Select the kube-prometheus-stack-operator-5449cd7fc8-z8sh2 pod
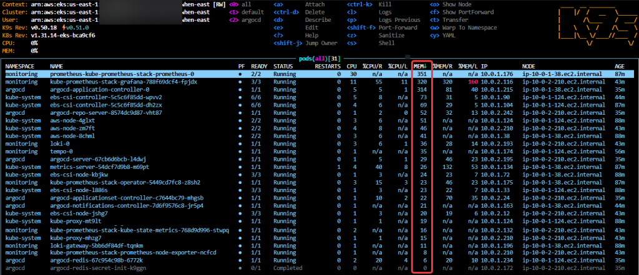Screen dimensions: 639x275 (x=125, y=183)
